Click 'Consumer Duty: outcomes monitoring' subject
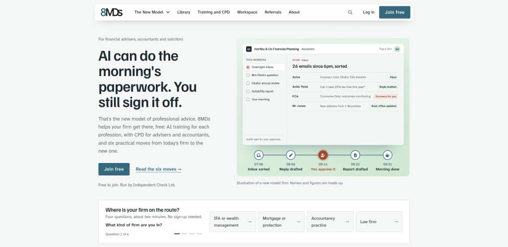508x247 pixels. pyautogui.click(x=345, y=96)
